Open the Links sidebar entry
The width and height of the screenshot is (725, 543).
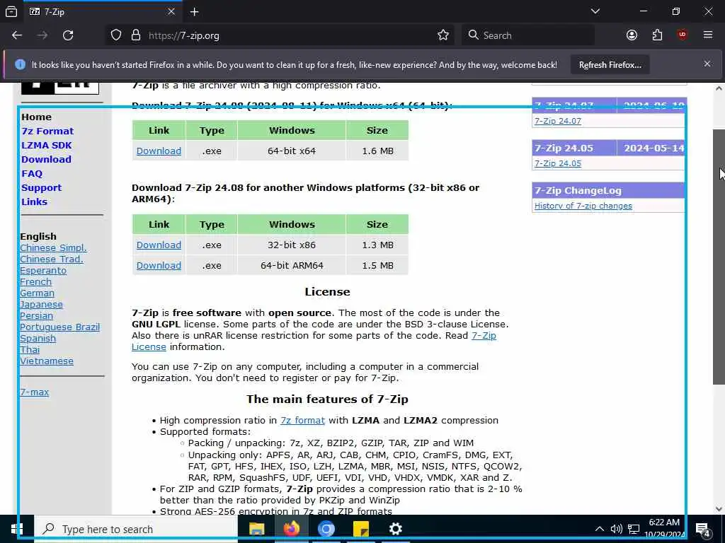coord(34,202)
